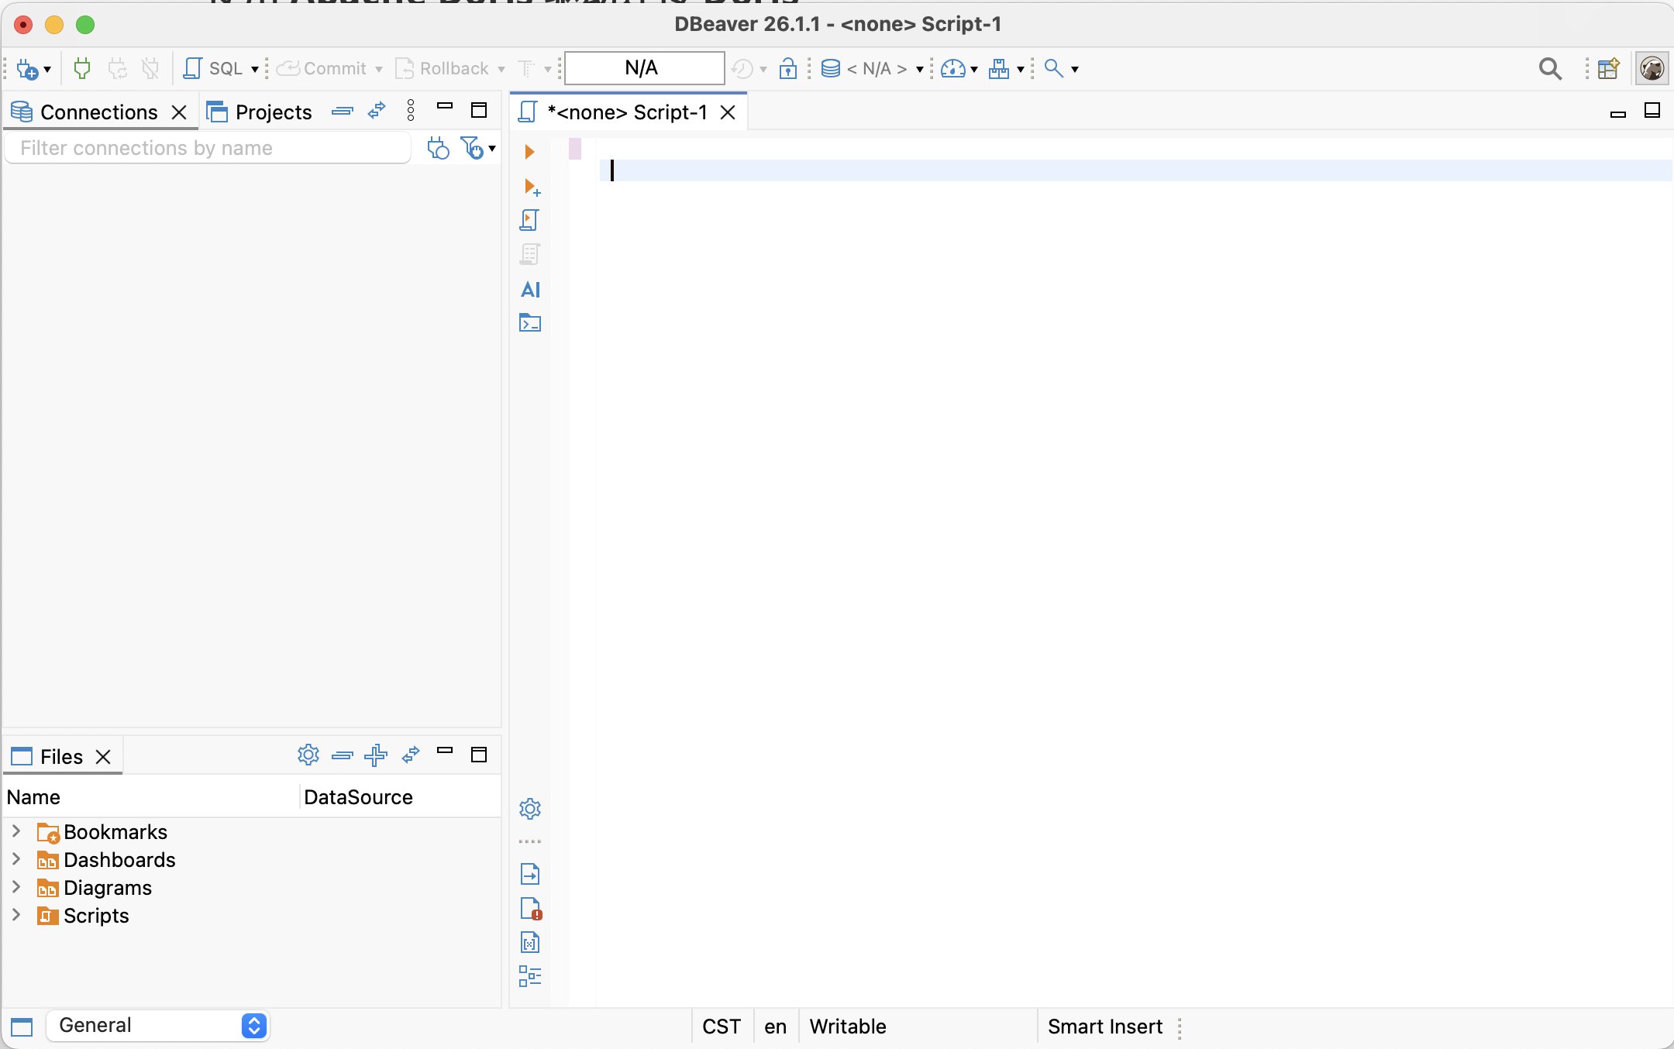Viewport: 1674px width, 1049px height.
Task: Toggle the Show output panel icon
Action: [530, 874]
